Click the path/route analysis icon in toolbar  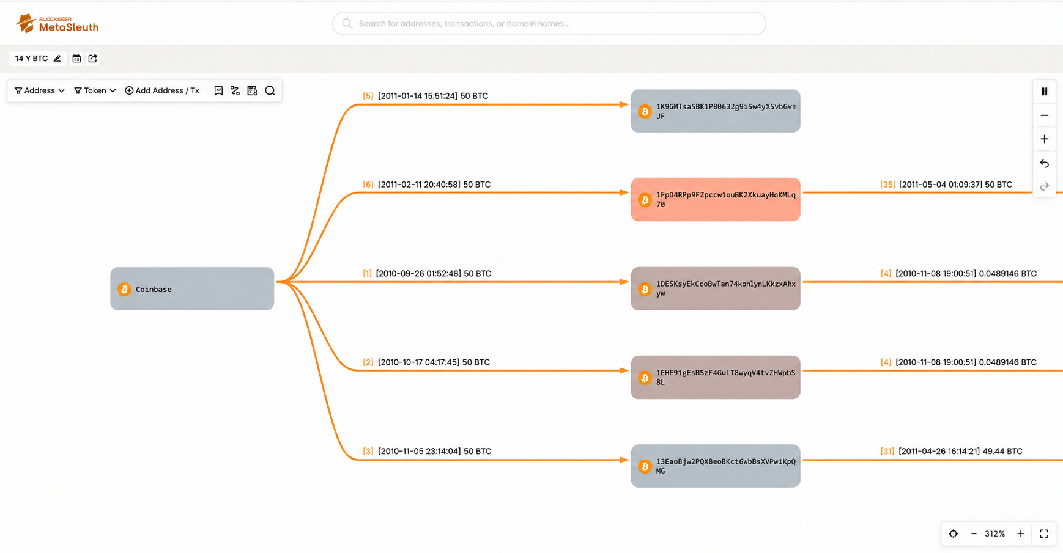tap(235, 90)
